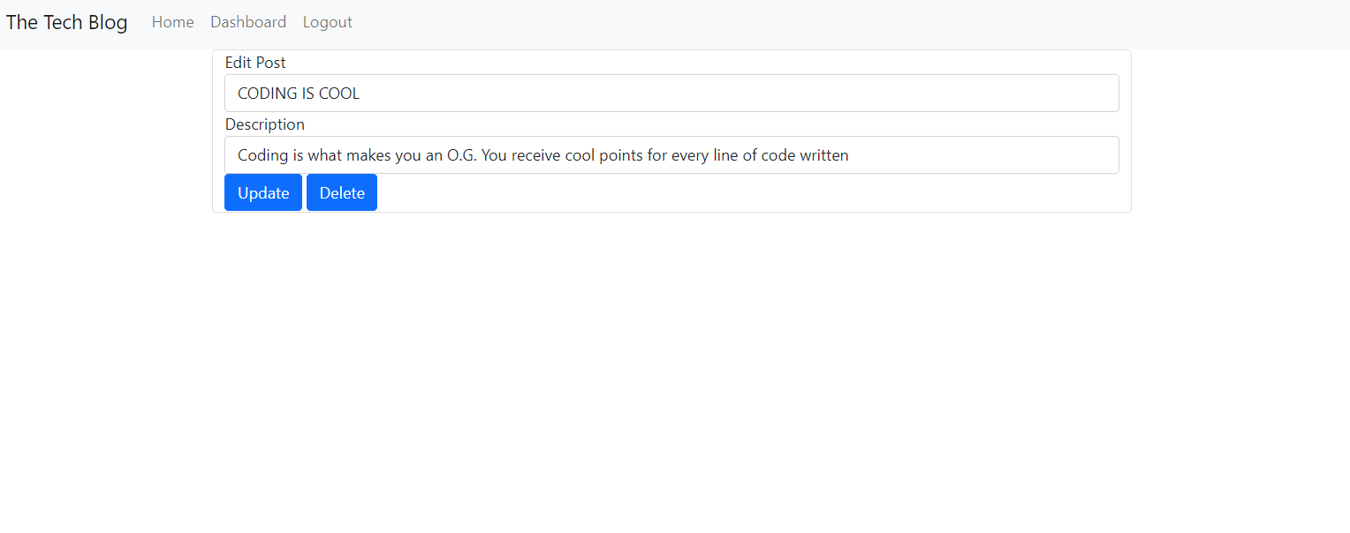This screenshot has height=533, width=1350.
Task: Click the blog brand in the navbar
Action: click(x=66, y=22)
